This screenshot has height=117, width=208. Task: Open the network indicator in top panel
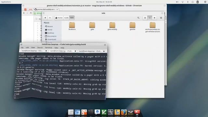[x=183, y=2]
